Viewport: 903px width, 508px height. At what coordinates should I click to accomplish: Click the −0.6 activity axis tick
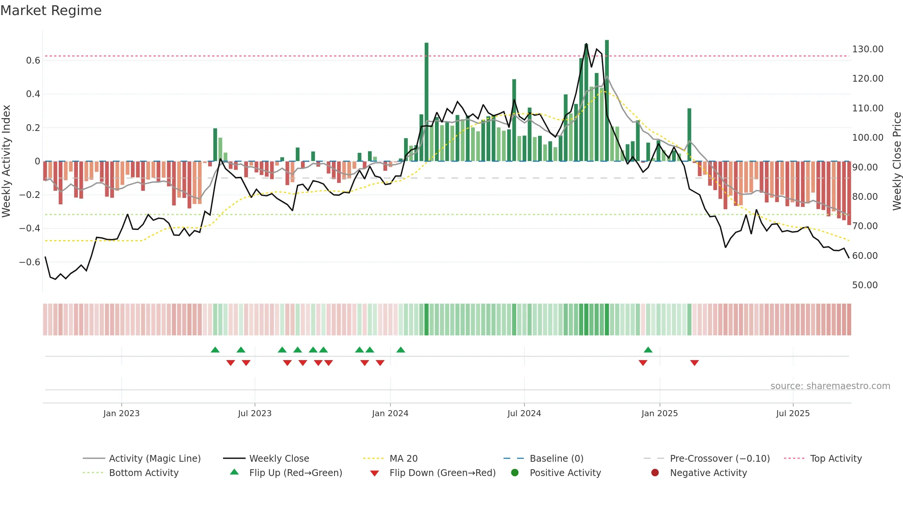(30, 262)
